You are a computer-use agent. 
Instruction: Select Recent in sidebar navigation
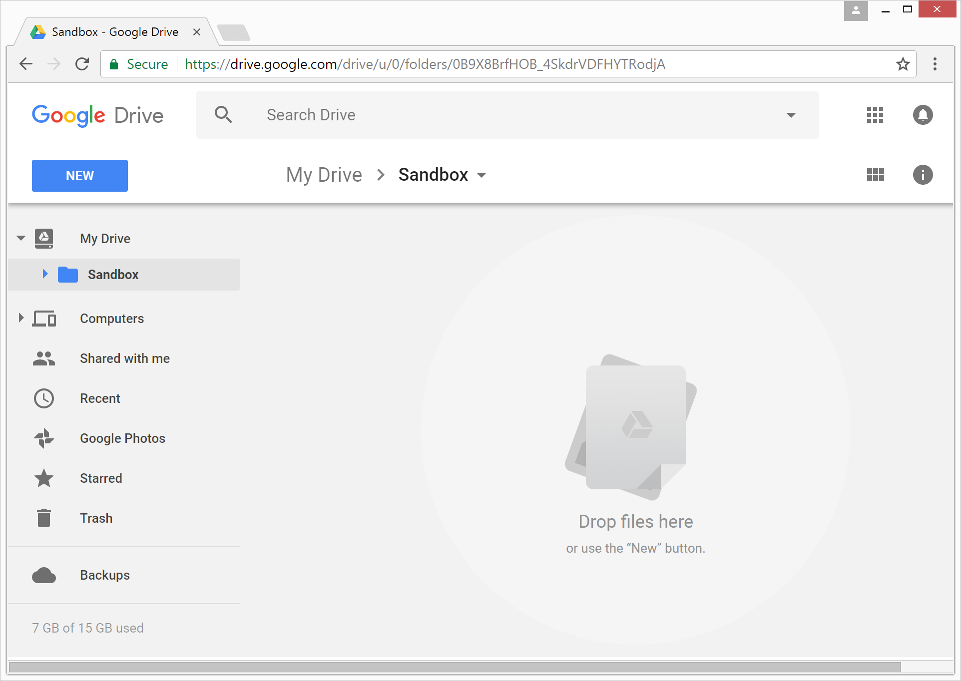[100, 398]
